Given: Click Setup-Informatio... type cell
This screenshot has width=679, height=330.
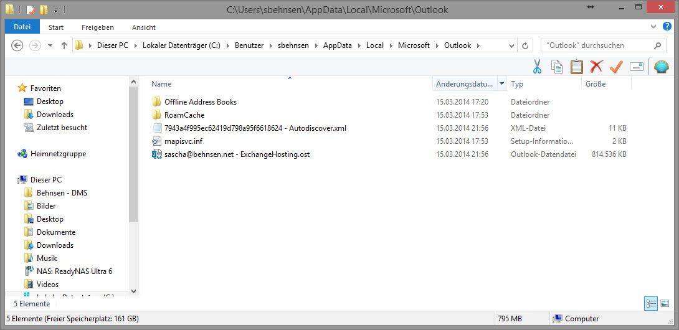Looking at the screenshot, I should 542,141.
